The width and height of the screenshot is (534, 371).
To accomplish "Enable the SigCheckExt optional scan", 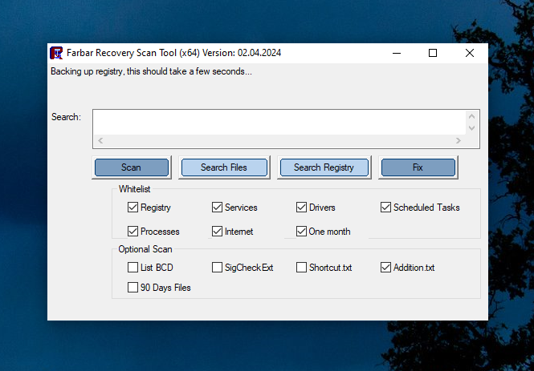I will click(x=217, y=268).
